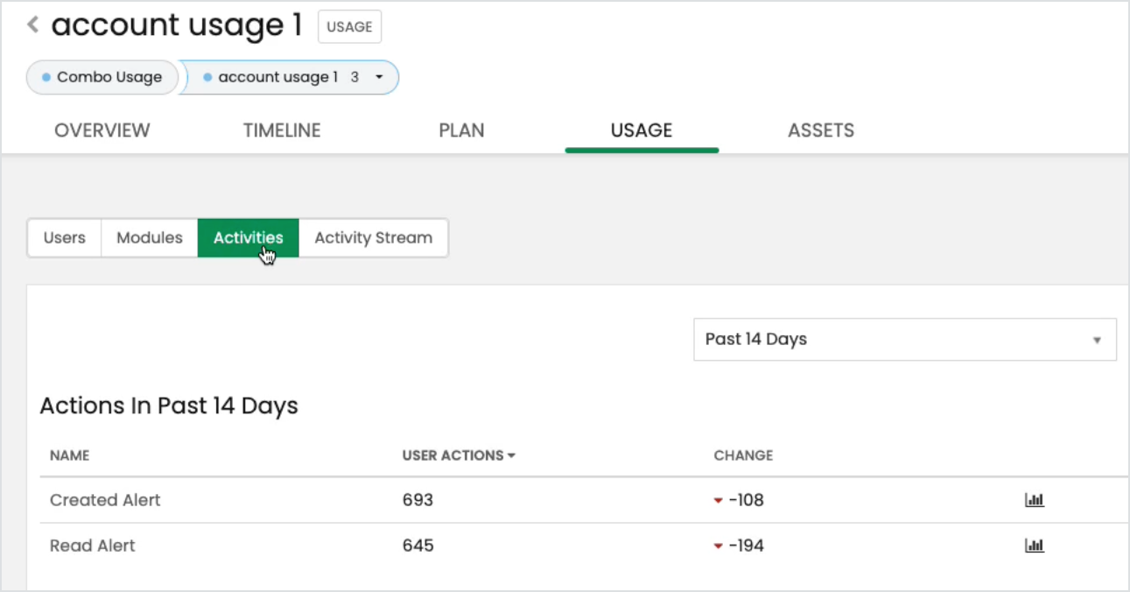The width and height of the screenshot is (1130, 592).
Task: Switch to the OVERVIEW tab
Action: pyautogui.click(x=102, y=130)
